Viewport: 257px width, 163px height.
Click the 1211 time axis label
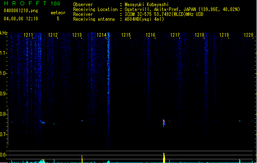click(28, 35)
